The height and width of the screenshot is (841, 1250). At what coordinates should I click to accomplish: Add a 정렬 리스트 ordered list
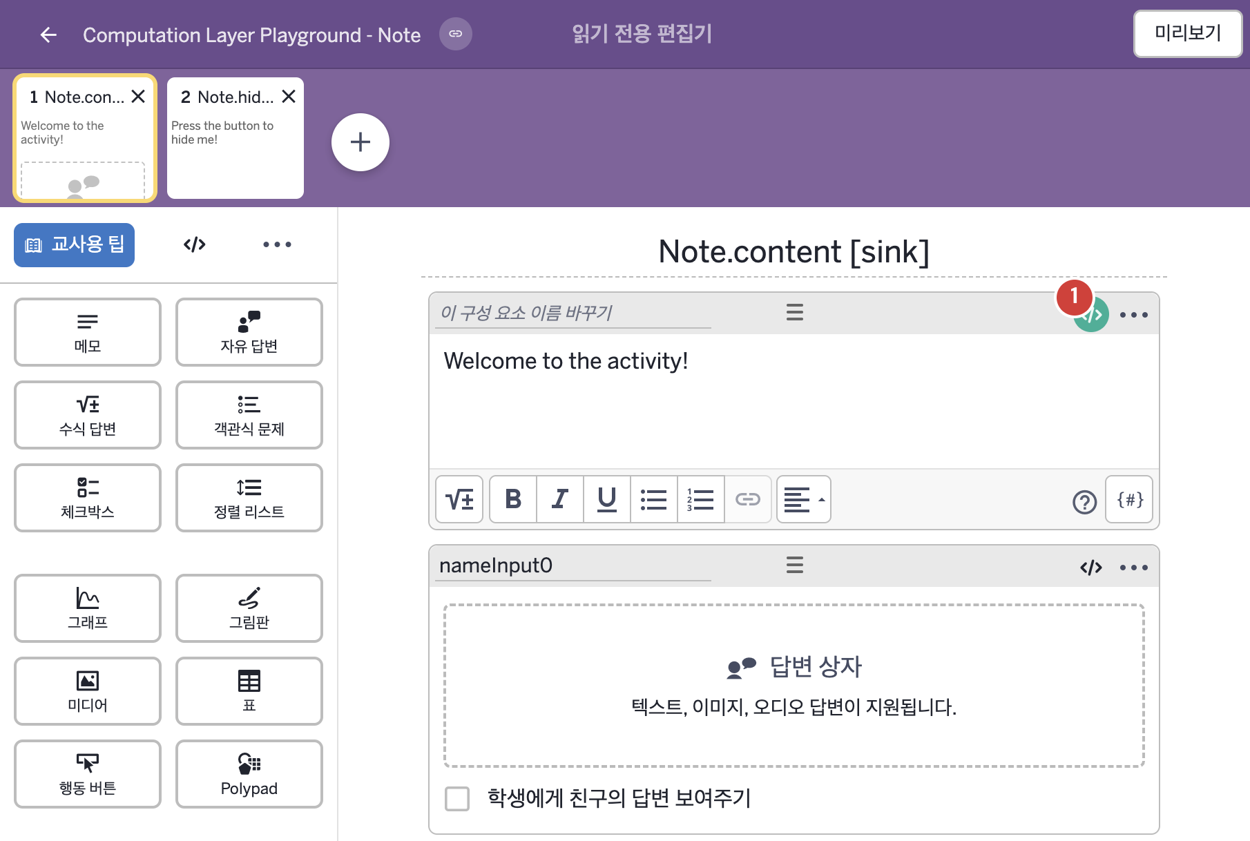pos(249,498)
